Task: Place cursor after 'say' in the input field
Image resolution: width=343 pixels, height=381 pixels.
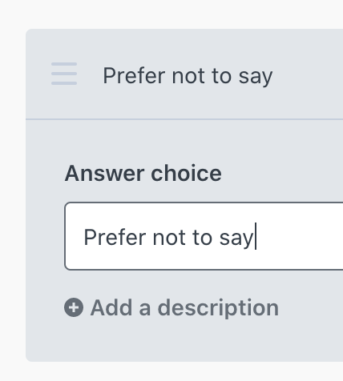Action: tap(255, 237)
